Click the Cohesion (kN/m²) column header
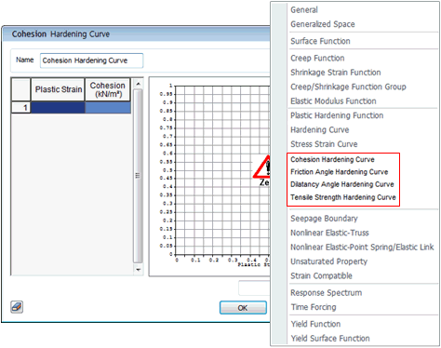The height and width of the screenshot is (348, 441). coord(108,89)
